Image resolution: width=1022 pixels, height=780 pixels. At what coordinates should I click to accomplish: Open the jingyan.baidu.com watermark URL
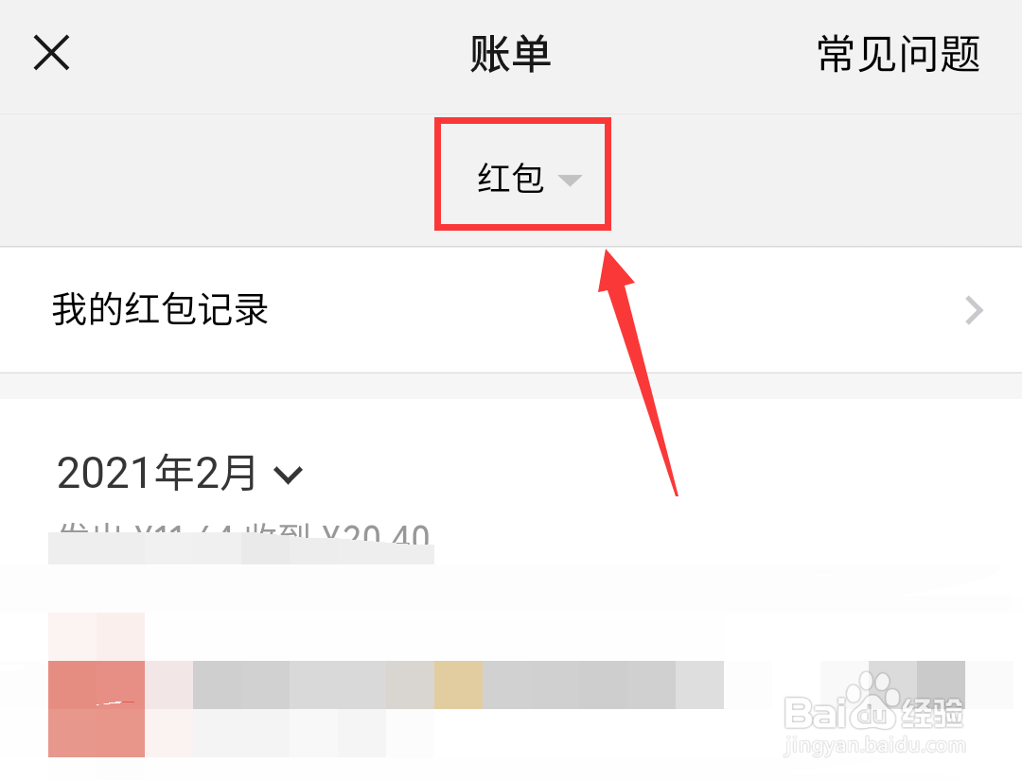pyautogui.click(x=874, y=745)
